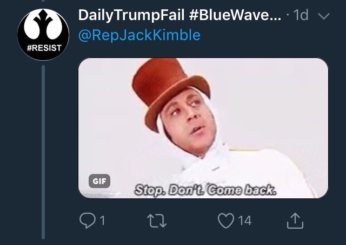346x245 pixels.
Task: Open the DailyTrumpFail display name
Action: [x=131, y=15]
